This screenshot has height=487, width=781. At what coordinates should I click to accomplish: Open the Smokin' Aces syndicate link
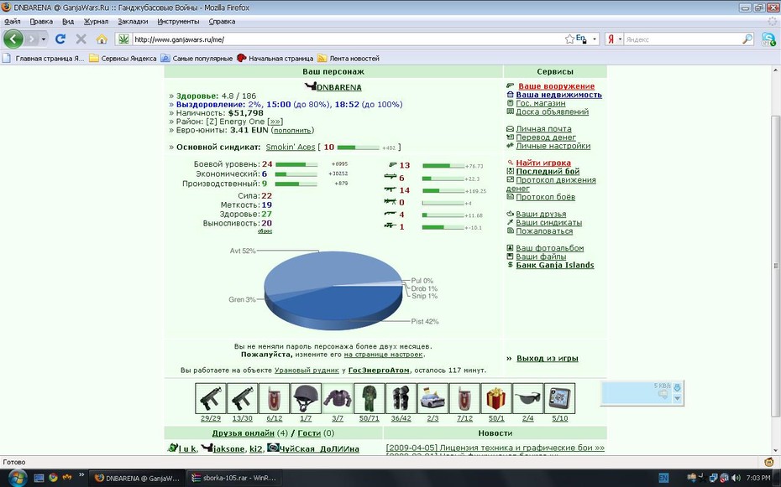pyautogui.click(x=291, y=147)
